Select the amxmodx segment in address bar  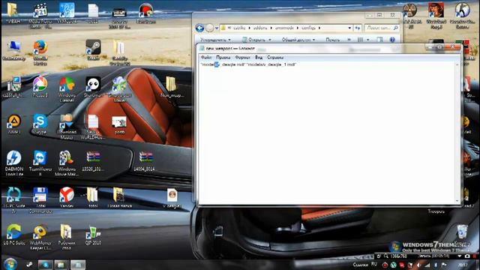click(x=284, y=28)
